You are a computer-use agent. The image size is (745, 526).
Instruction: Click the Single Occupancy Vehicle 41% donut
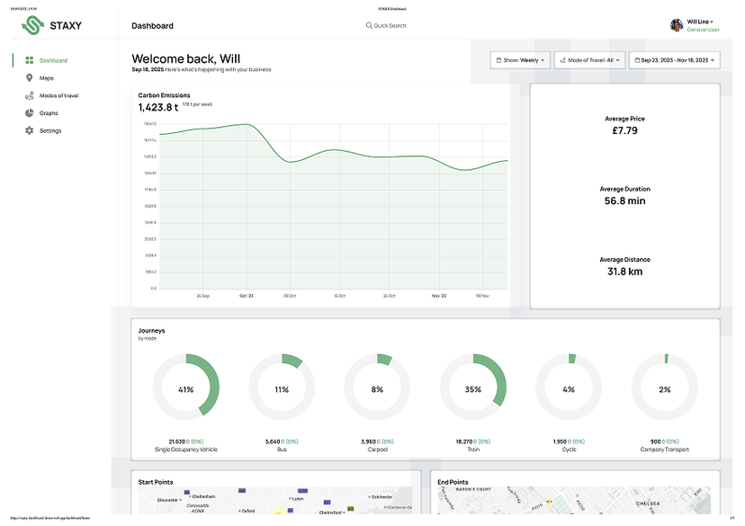(x=186, y=388)
